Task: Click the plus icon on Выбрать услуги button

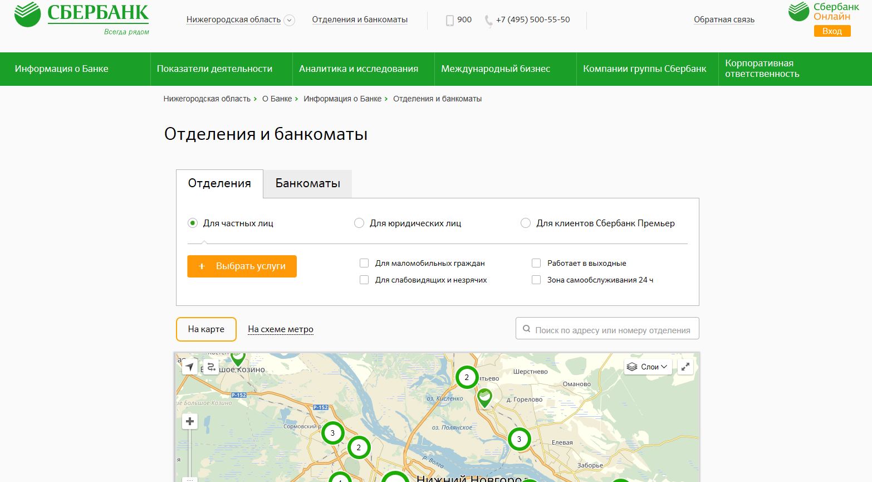Action: click(202, 266)
